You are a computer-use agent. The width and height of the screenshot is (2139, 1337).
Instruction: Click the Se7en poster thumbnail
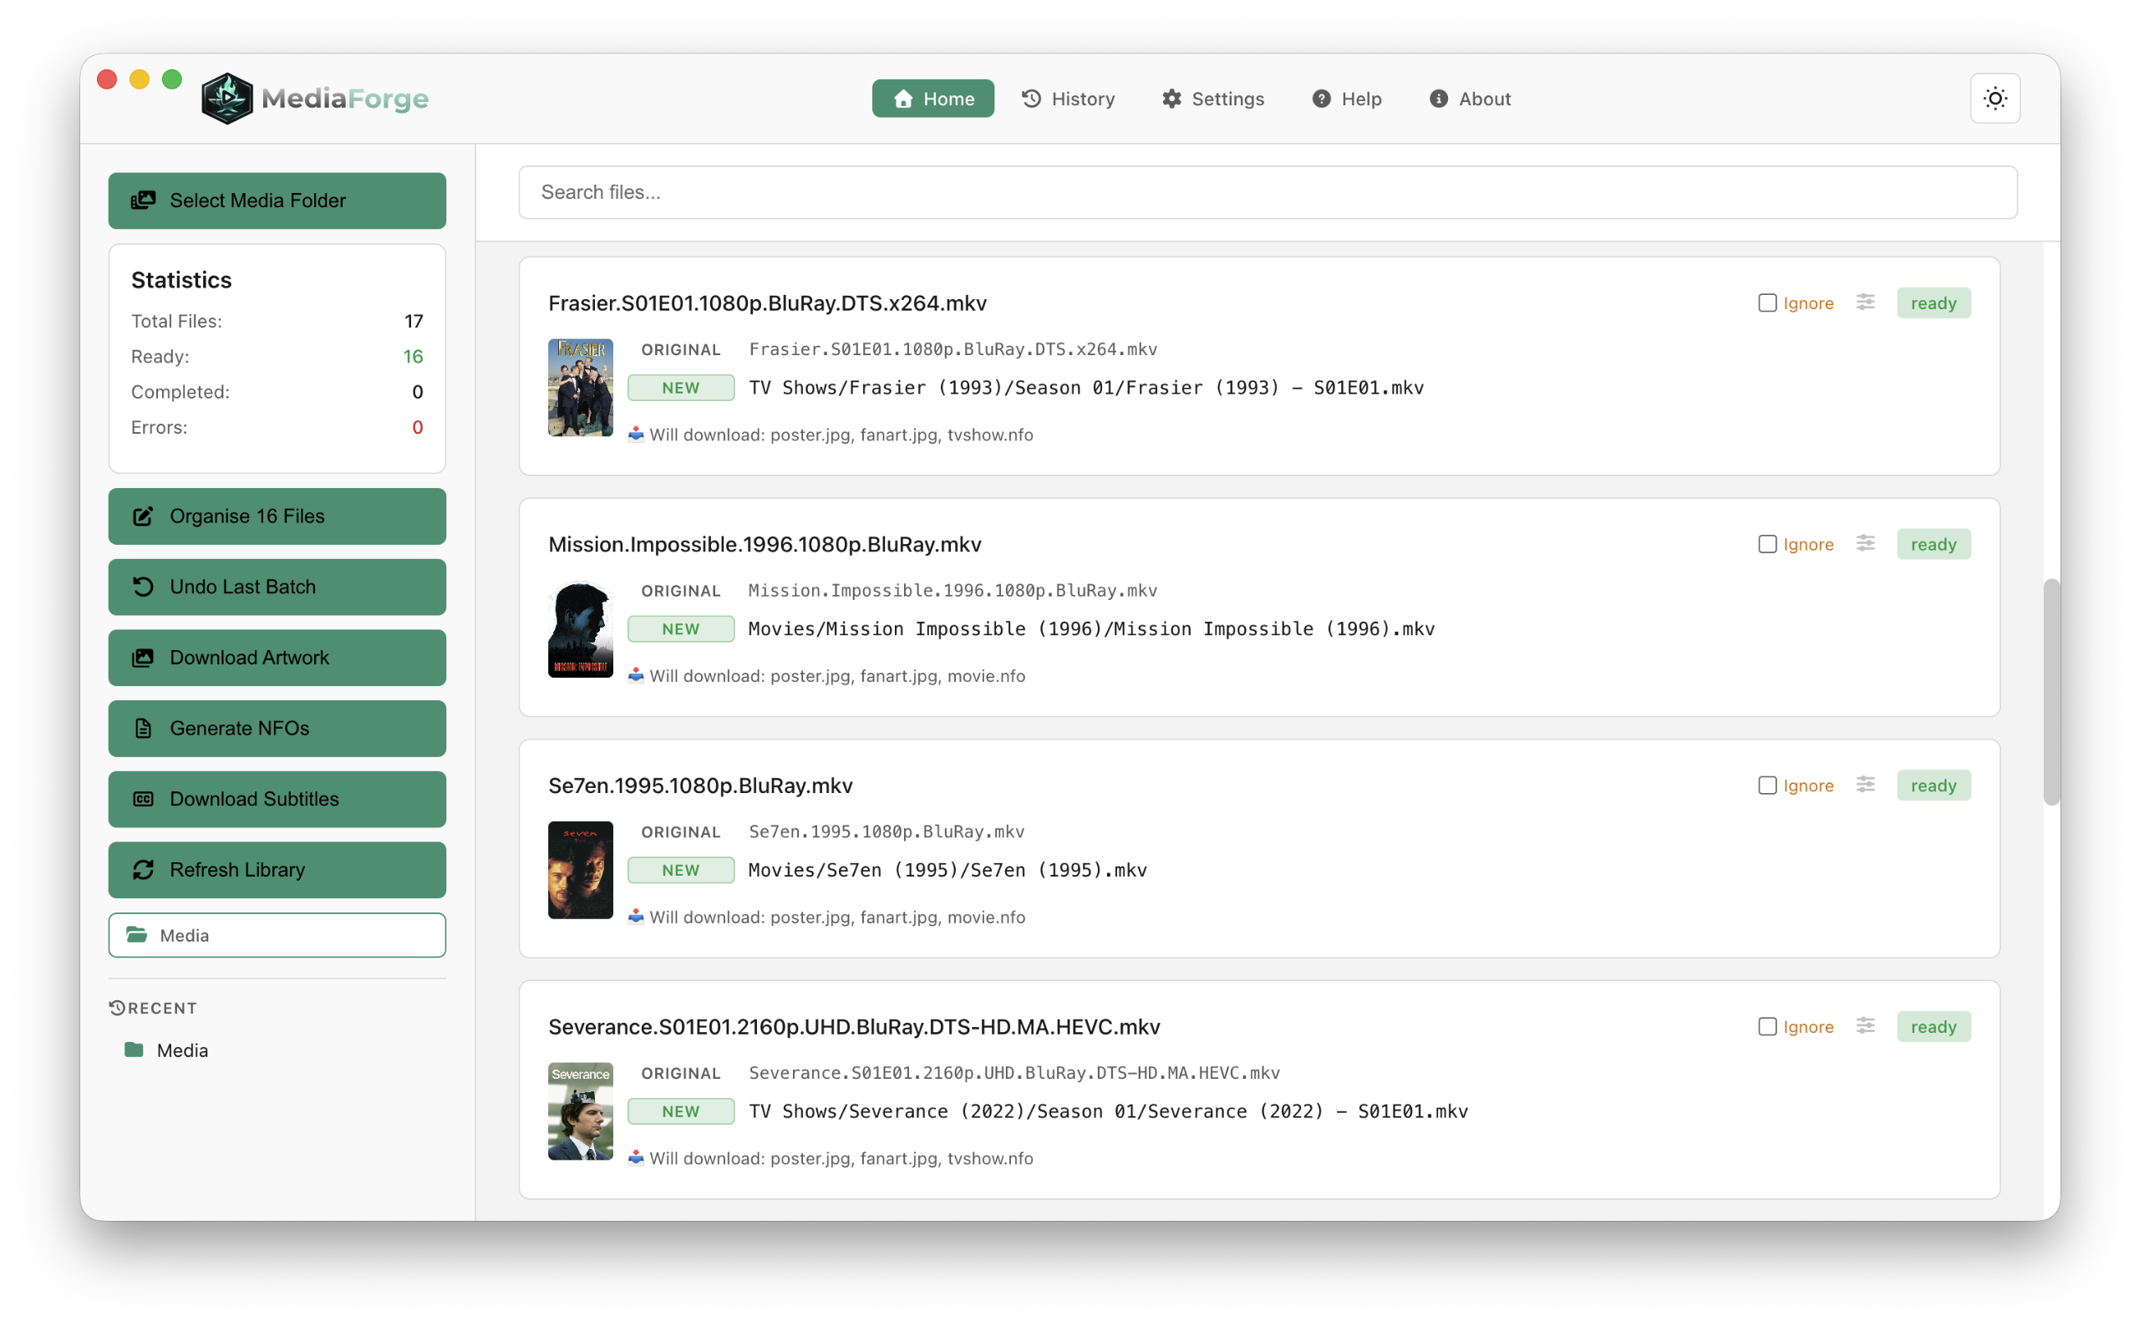[x=580, y=869]
